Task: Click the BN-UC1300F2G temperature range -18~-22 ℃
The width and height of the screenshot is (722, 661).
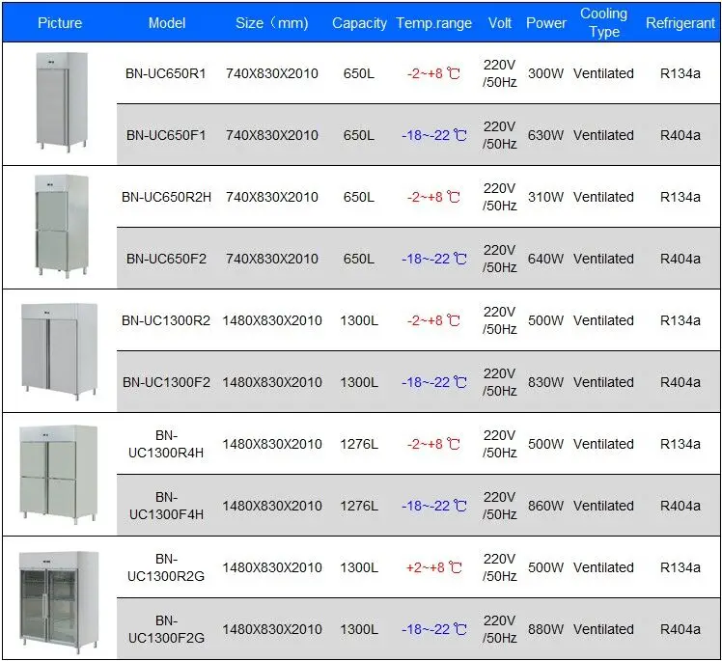Action: pyautogui.click(x=433, y=629)
